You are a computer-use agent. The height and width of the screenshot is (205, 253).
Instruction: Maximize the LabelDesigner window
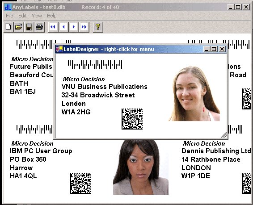click(x=214, y=49)
